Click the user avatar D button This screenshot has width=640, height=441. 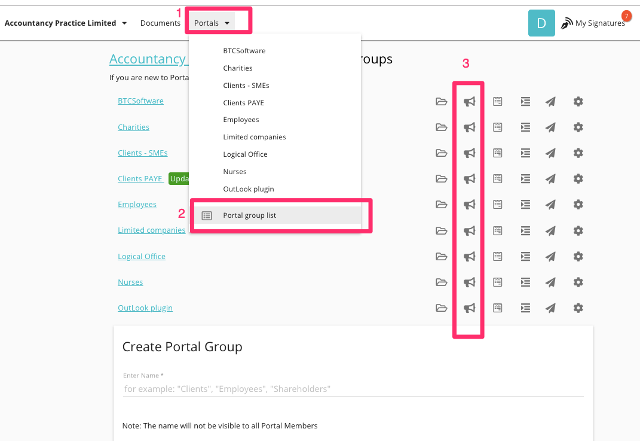(541, 23)
